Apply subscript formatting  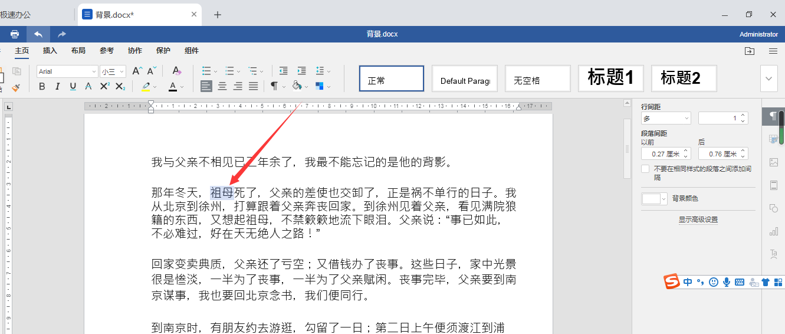point(120,86)
